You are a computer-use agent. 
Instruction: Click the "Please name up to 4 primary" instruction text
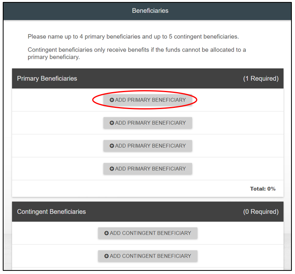tap(133, 37)
